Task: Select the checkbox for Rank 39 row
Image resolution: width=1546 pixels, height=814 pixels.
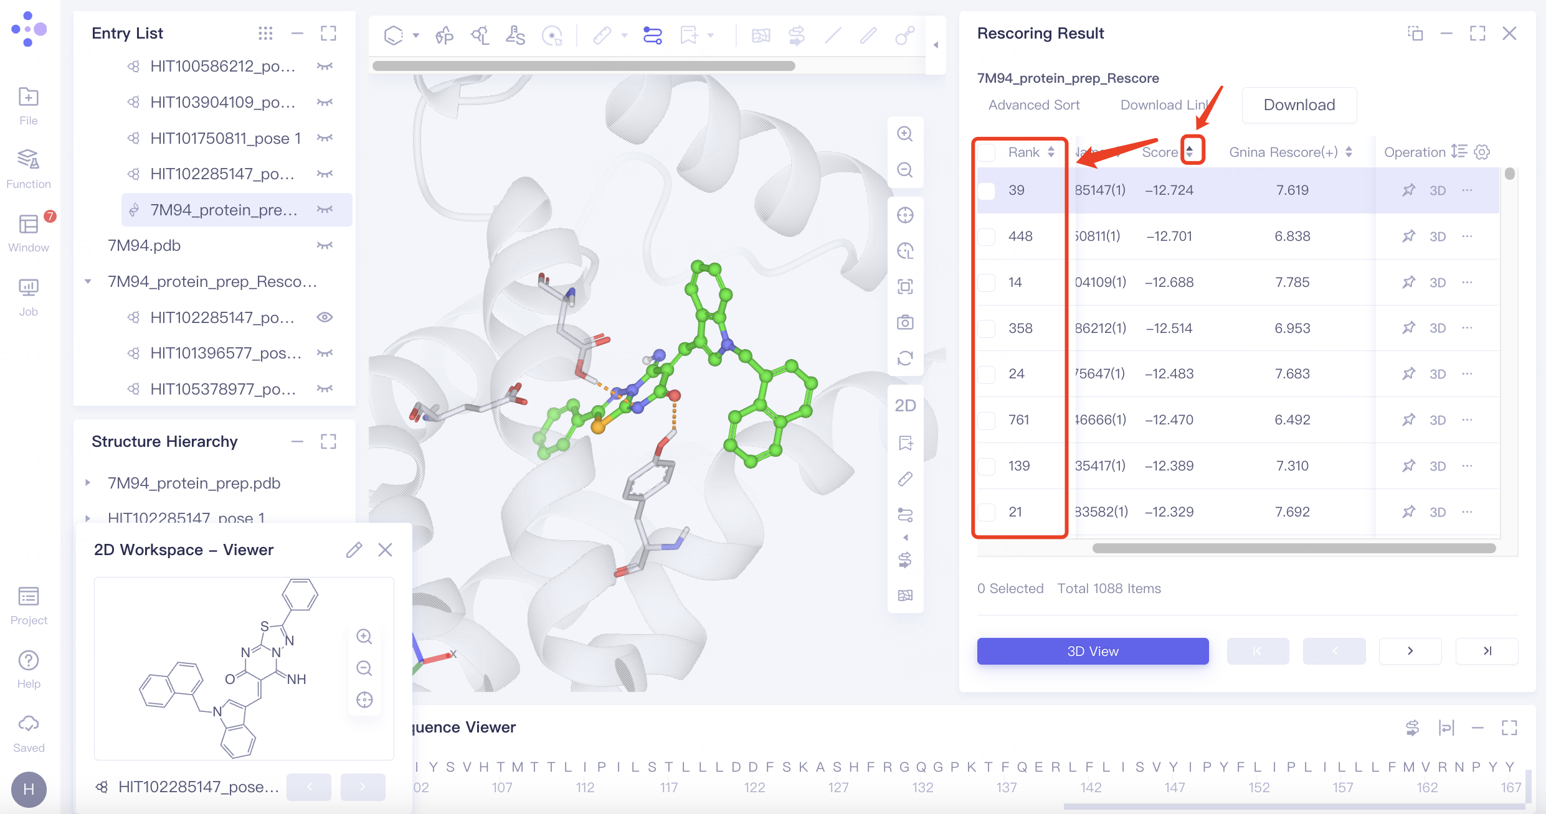Action: pyautogui.click(x=987, y=191)
